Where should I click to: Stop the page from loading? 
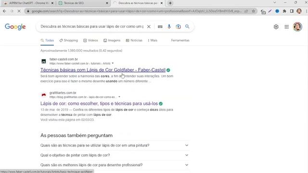coord(19,11)
